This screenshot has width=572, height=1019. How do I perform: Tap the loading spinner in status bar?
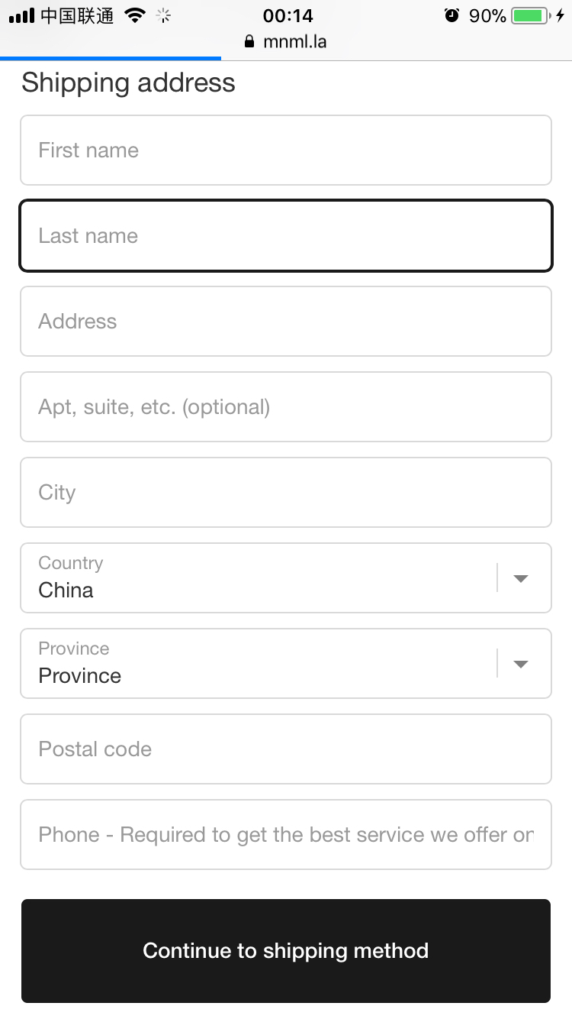[x=164, y=15]
